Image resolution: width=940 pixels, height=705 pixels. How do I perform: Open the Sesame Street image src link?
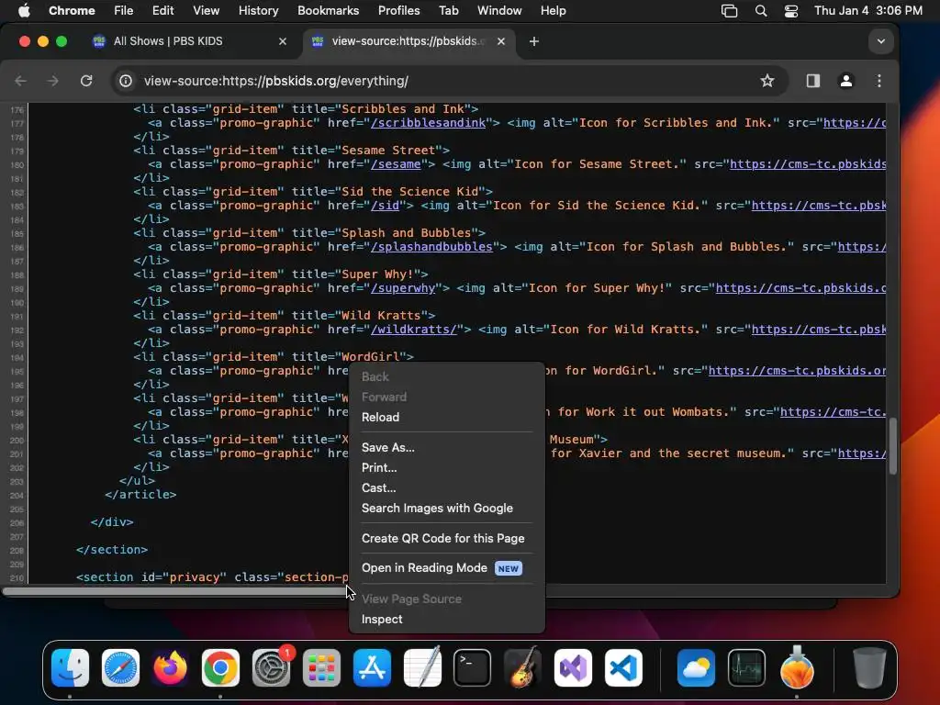[808, 164]
